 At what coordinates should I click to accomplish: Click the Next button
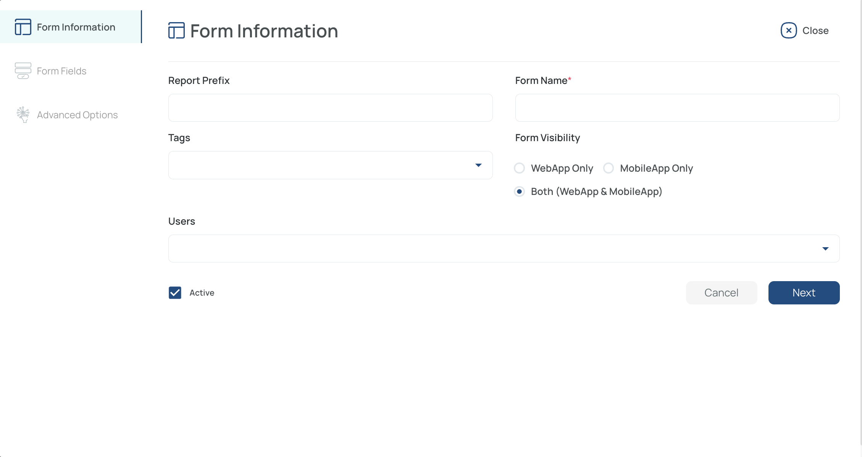coord(804,293)
